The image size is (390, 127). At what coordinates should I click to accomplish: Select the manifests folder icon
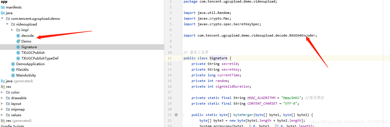3,7
